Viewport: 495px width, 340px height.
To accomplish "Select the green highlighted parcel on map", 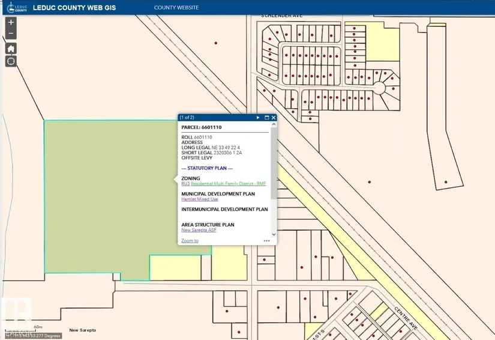I will pyautogui.click(x=102, y=198).
